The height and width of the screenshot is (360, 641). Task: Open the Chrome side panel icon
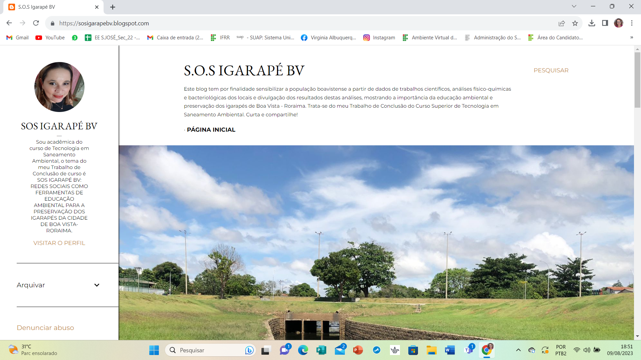coord(605,23)
